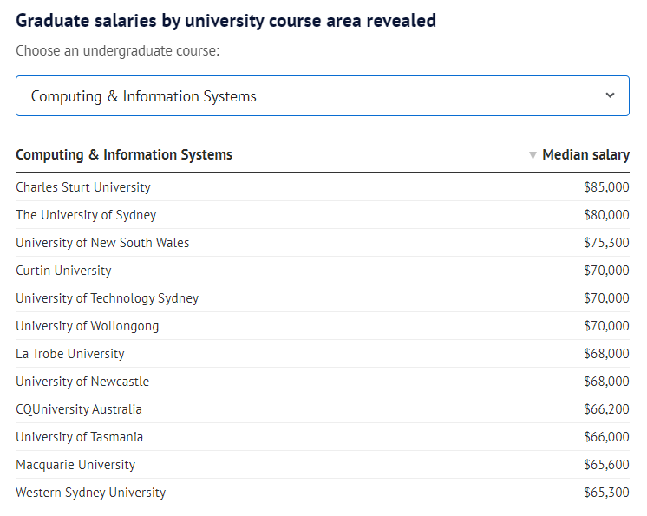The width and height of the screenshot is (647, 516).
Task: Click Curtin University's $70,000 salary
Action: [x=606, y=271]
